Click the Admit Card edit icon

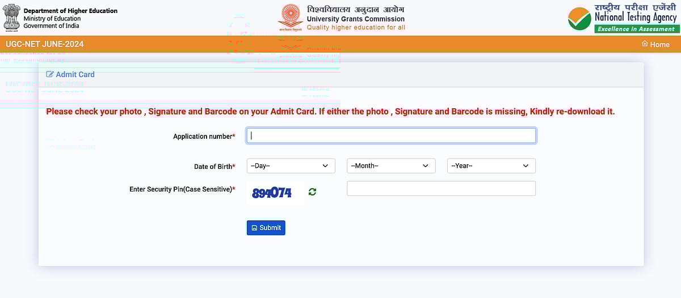click(x=50, y=74)
